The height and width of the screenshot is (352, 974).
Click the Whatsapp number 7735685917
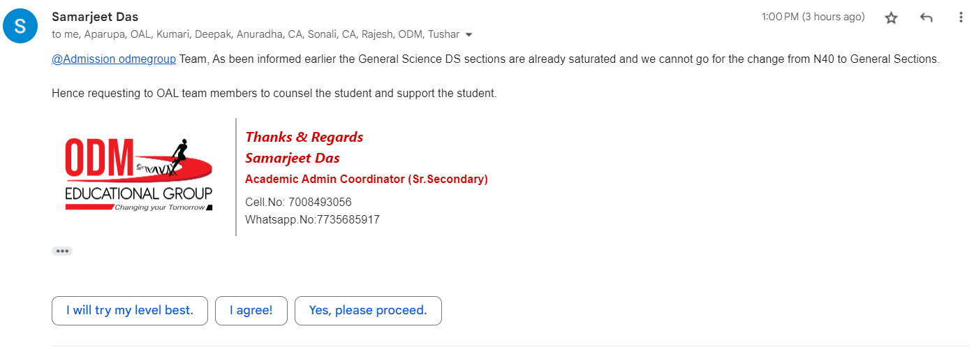(x=348, y=219)
